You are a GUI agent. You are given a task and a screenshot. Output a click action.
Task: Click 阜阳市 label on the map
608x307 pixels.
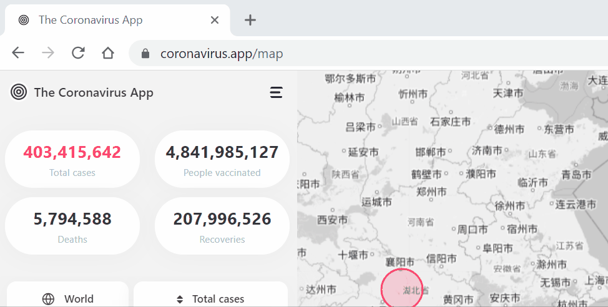498,248
